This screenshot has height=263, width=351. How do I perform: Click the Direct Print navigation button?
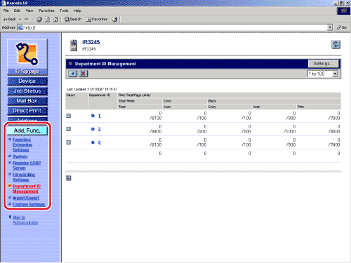[x=27, y=111]
